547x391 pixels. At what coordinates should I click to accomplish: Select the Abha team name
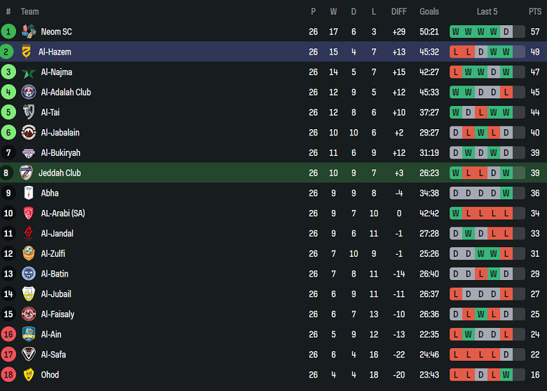click(50, 193)
